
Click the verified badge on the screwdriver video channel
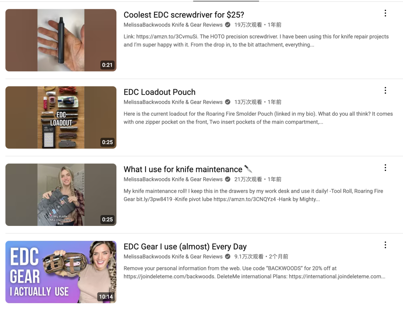pyautogui.click(x=228, y=25)
